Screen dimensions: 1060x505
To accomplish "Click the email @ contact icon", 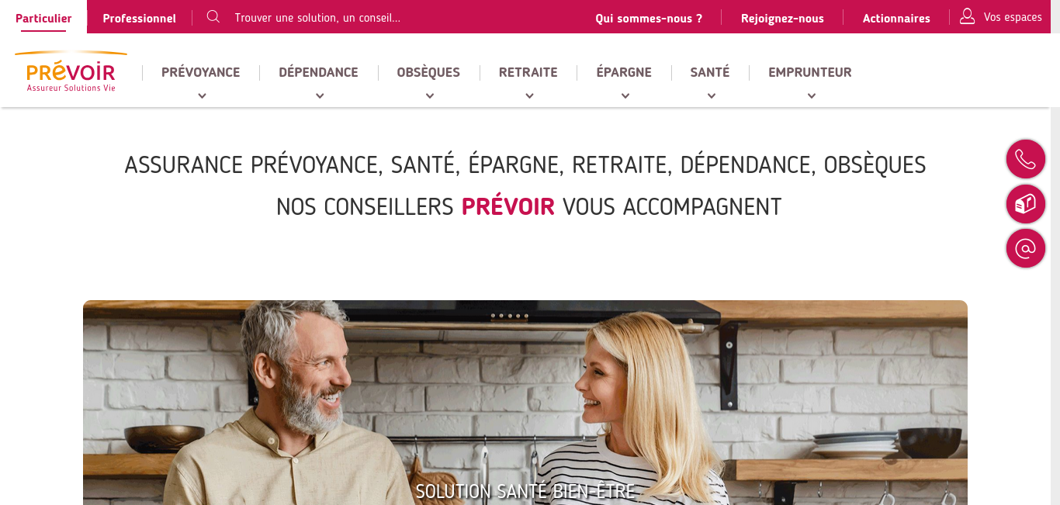I will point(1026,249).
